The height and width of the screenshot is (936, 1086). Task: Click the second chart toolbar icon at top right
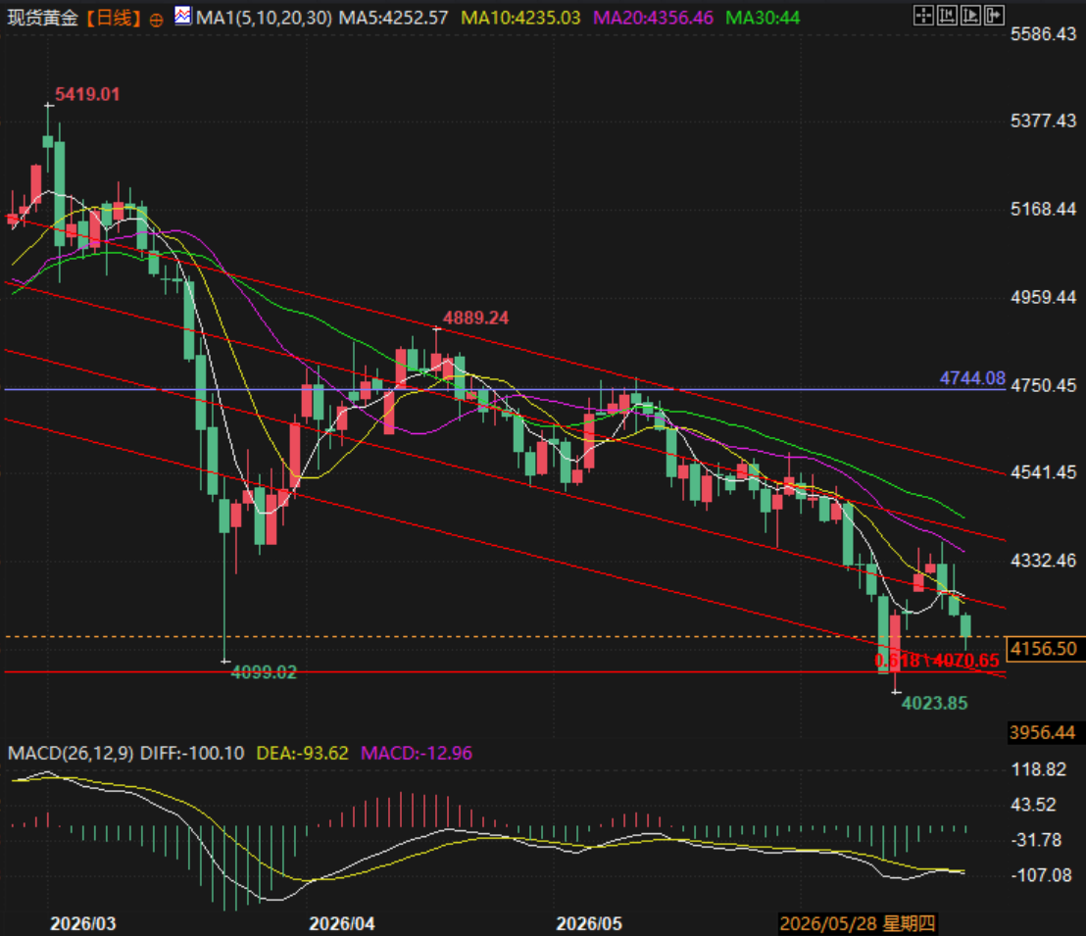point(947,16)
